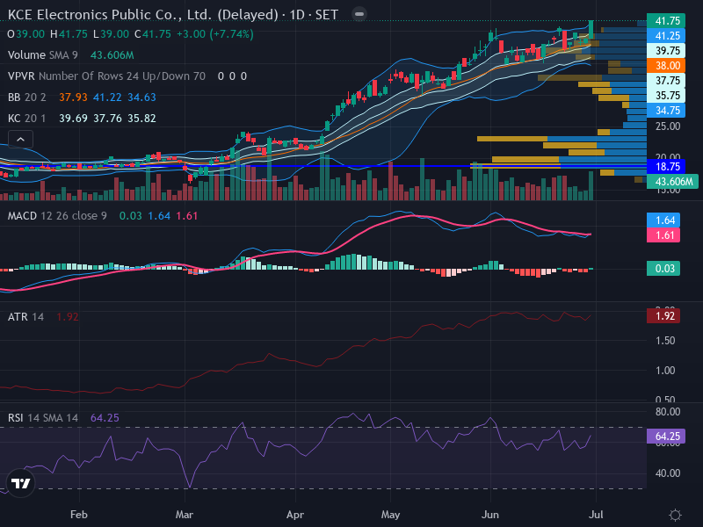Click the Apr label on the time axis
Screen dimensions: 703x527
tap(295, 515)
